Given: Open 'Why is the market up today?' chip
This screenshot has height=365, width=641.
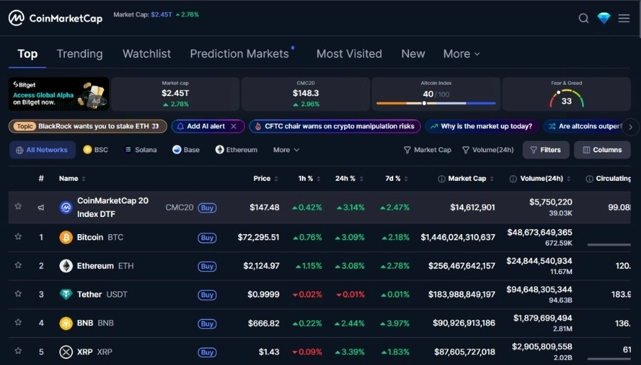Looking at the screenshot, I should pos(482,127).
